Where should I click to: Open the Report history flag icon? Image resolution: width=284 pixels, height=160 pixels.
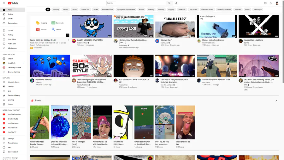4,143
